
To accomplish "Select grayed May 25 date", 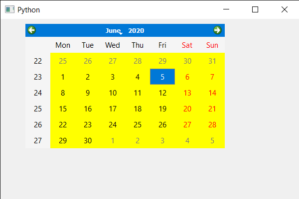I will (x=63, y=61).
